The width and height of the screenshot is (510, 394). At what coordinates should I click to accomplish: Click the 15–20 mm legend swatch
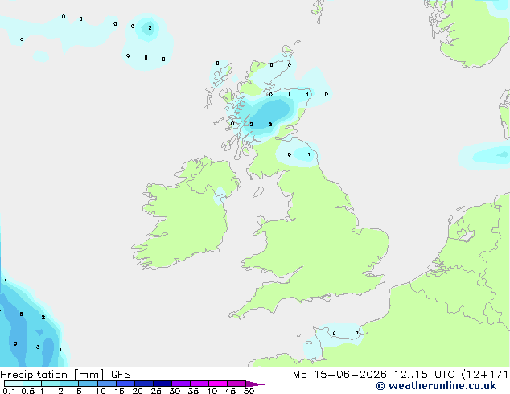[125, 384]
